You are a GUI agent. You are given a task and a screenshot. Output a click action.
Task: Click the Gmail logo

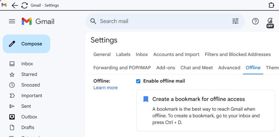(38, 21)
